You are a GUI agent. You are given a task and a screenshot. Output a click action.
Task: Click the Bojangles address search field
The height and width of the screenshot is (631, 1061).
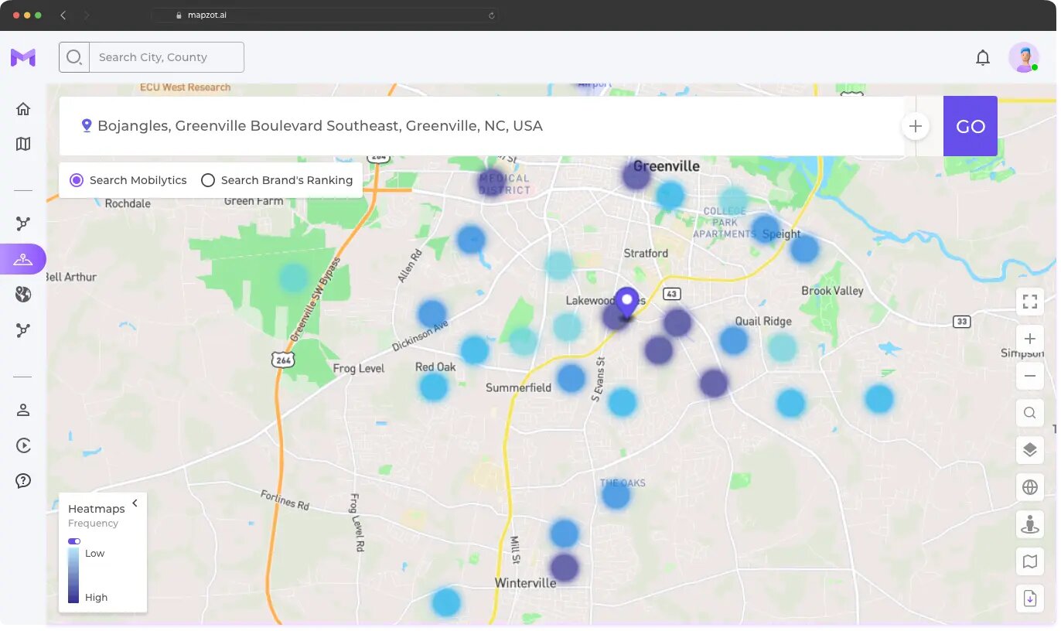tap(482, 126)
